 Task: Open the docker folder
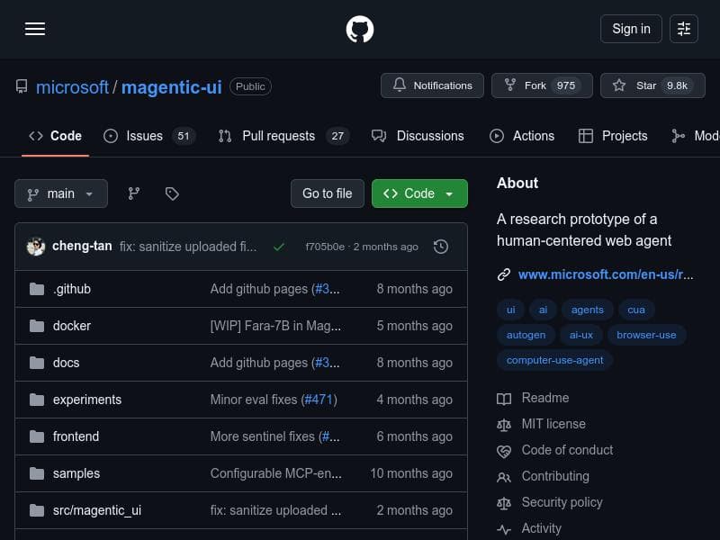coord(72,326)
